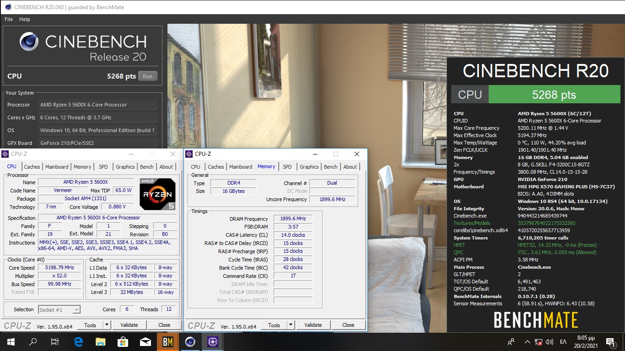
Task: Select Bench tab in left CPU-Z window
Action: click(147, 167)
